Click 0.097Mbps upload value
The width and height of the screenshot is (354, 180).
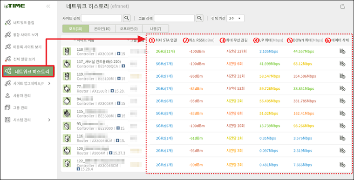(268, 151)
